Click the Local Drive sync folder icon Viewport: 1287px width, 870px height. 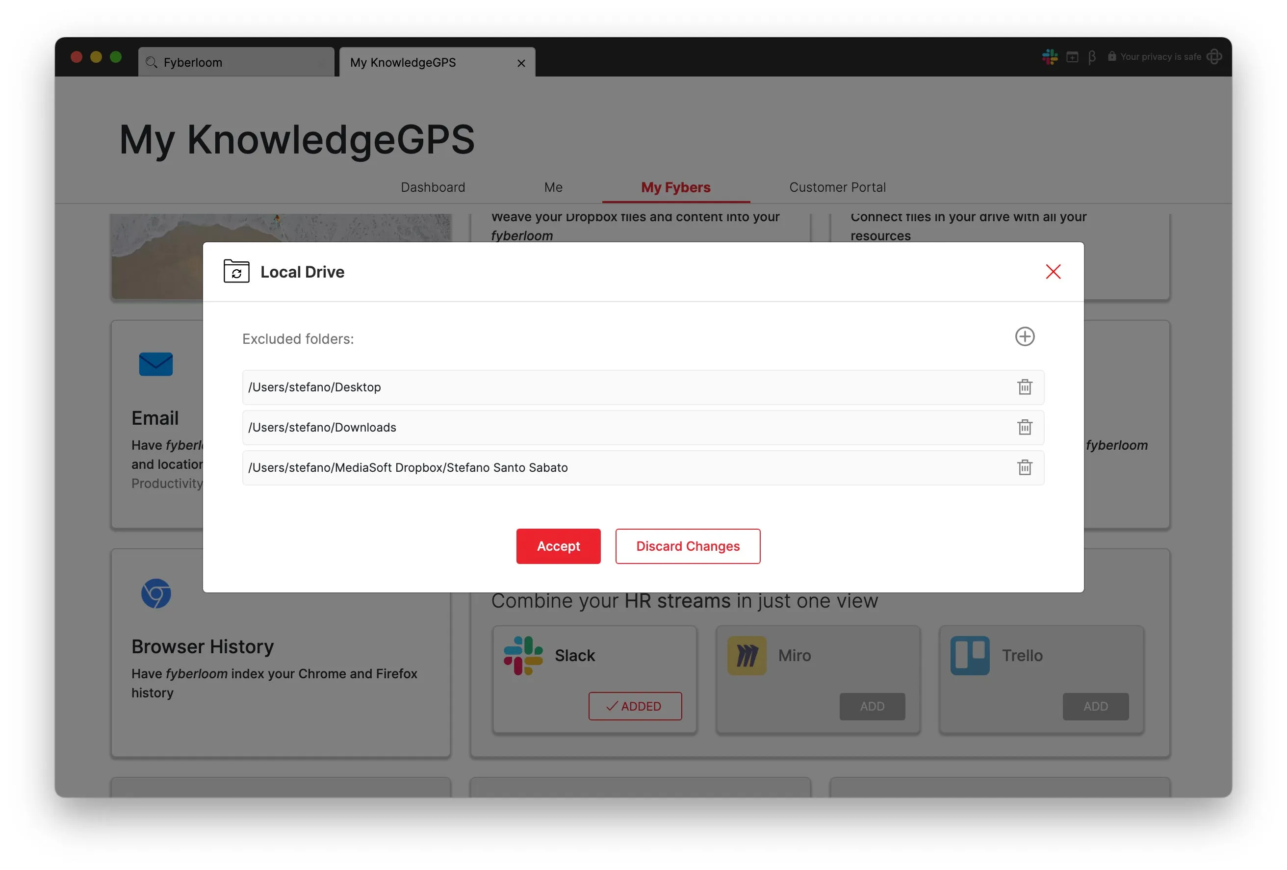[236, 271]
